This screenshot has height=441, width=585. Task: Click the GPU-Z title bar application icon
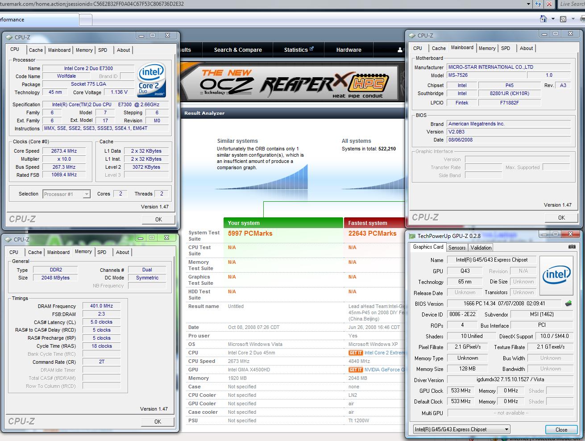point(412,236)
